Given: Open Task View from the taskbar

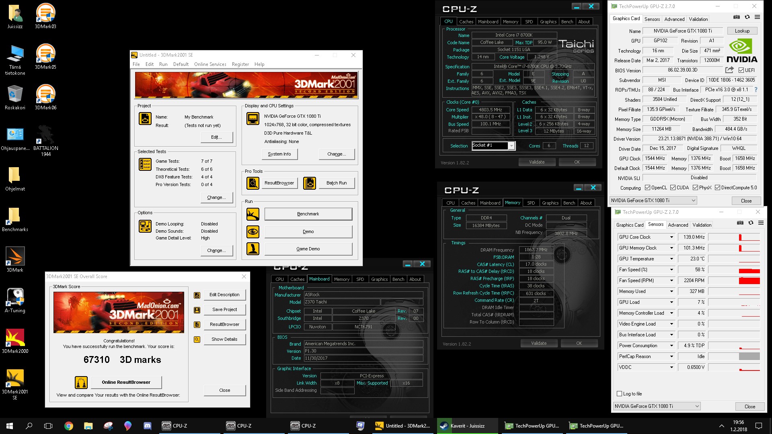Looking at the screenshot, I should click(48, 426).
